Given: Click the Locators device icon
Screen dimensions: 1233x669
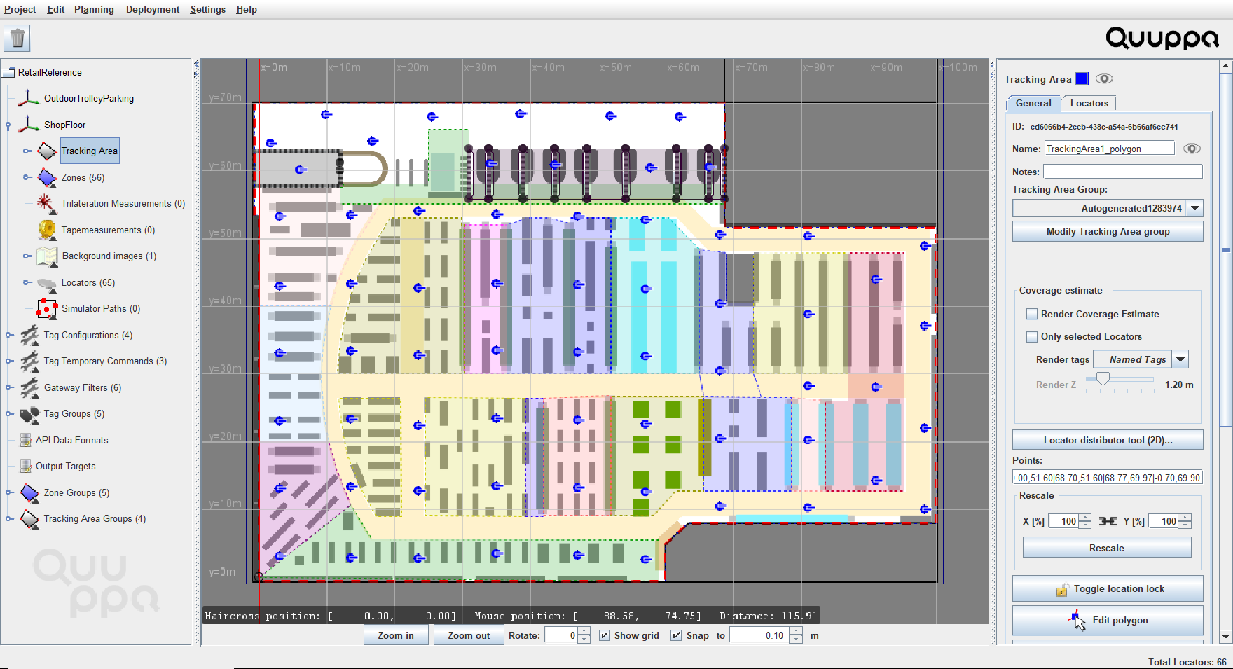Looking at the screenshot, I should click(47, 283).
